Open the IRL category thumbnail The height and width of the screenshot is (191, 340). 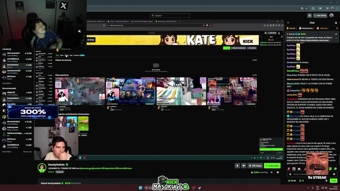83,124
